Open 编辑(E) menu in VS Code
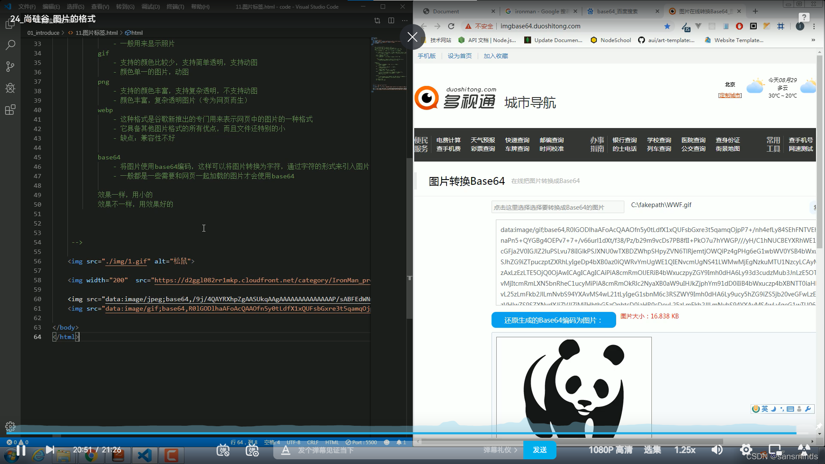 pyautogui.click(x=51, y=6)
